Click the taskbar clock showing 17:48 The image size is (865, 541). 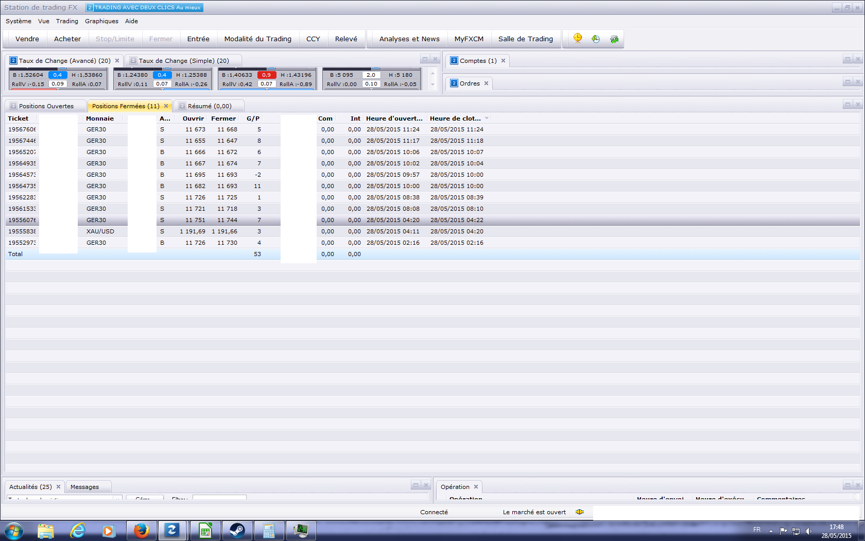pyautogui.click(x=837, y=527)
